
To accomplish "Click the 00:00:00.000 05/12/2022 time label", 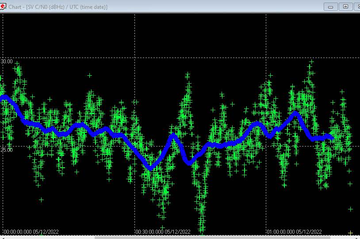I will click(x=31, y=231).
